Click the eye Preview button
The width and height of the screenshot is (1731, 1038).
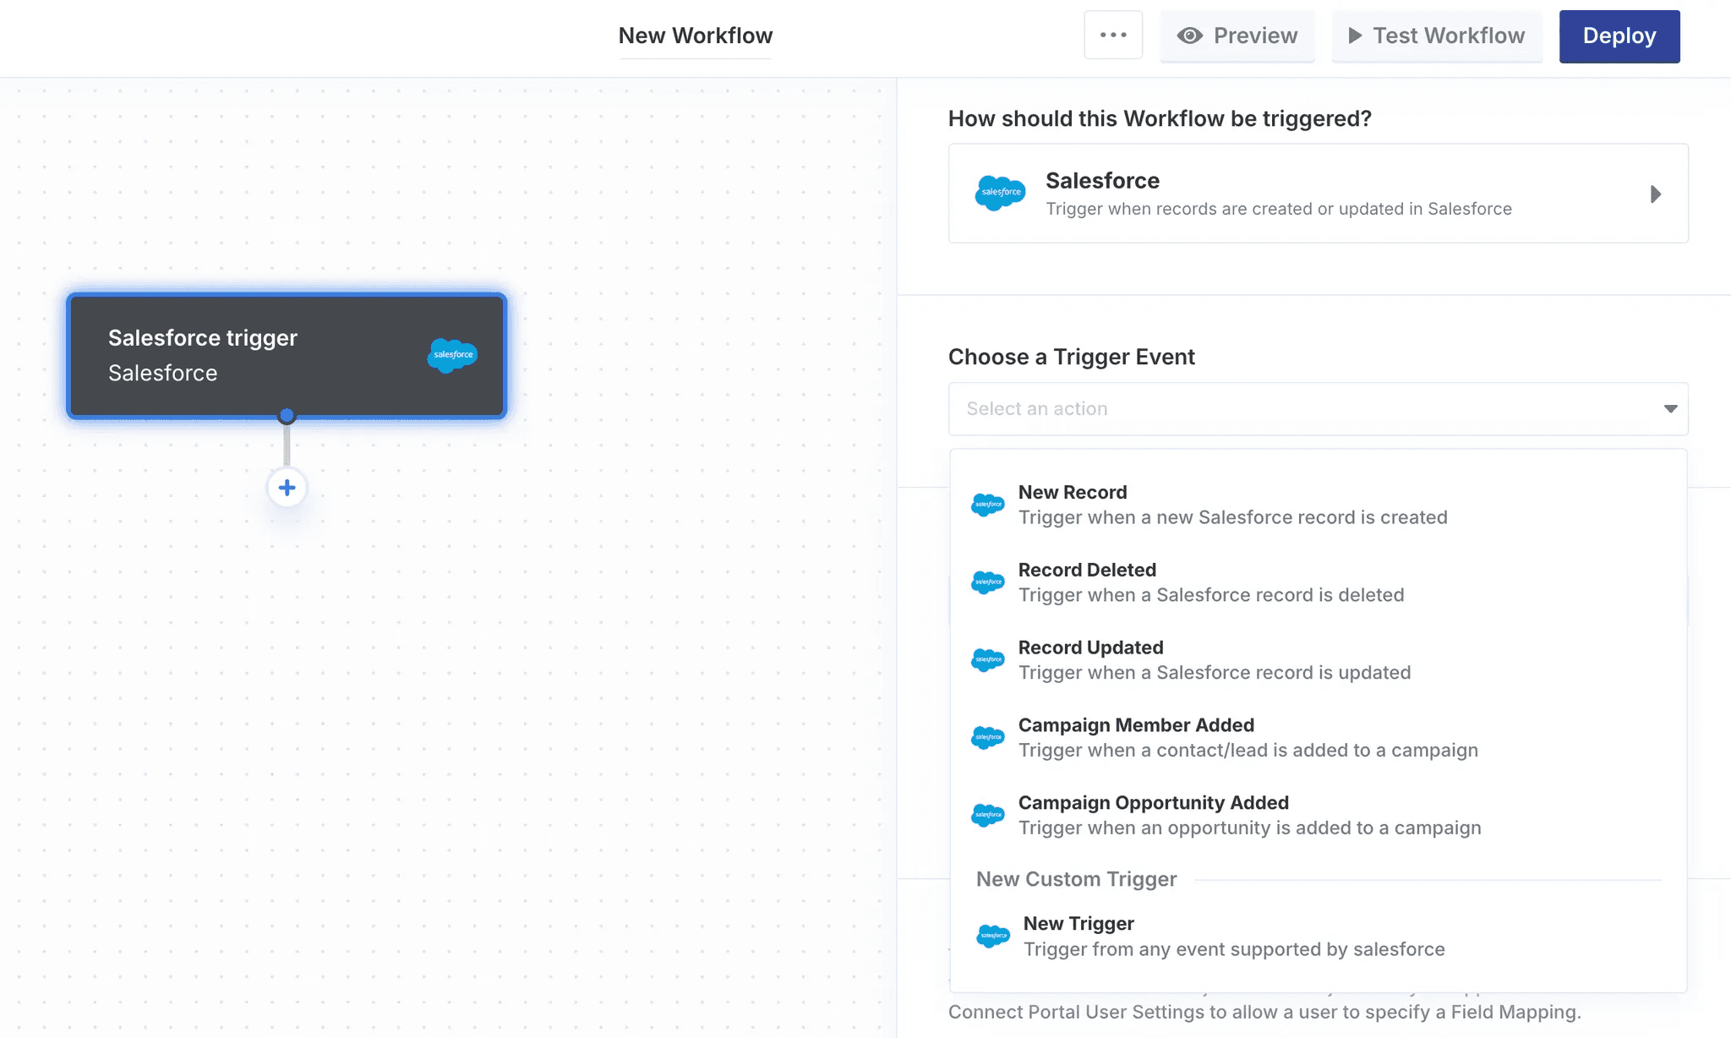pyautogui.click(x=1237, y=36)
